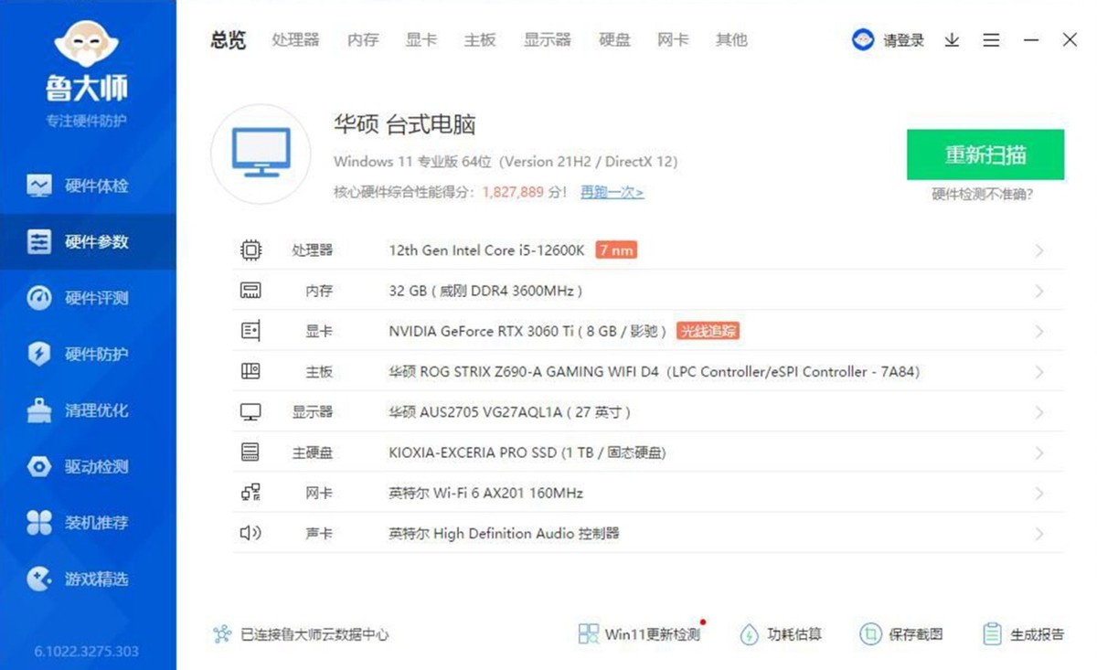Click 英特尔 High Definition Audio text
Screen dimensions: 1097x670
point(504,533)
